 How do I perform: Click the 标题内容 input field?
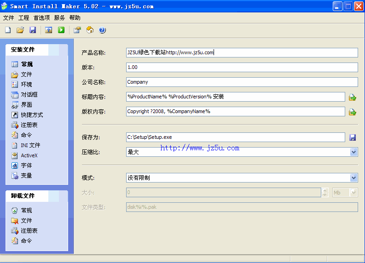(x=236, y=97)
